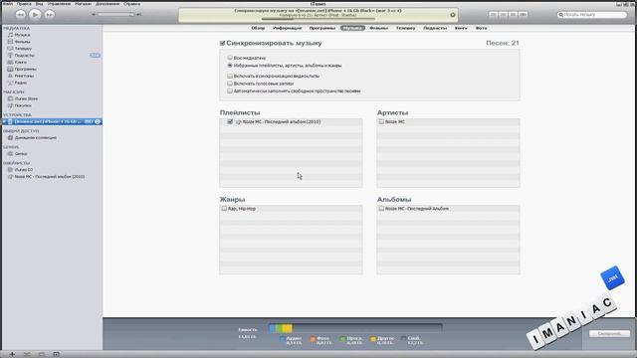
Task: Open Подкасты in the sidebar
Action: coord(24,56)
